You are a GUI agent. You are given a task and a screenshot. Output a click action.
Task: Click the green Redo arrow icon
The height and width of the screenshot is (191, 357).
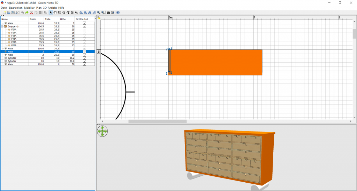[x=27, y=13]
